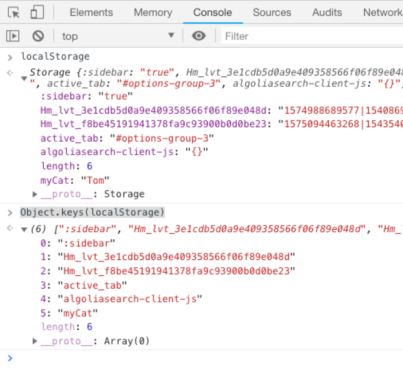Show the console sidebar panel icon
Screen dimensions: 403x369
pos(13,36)
